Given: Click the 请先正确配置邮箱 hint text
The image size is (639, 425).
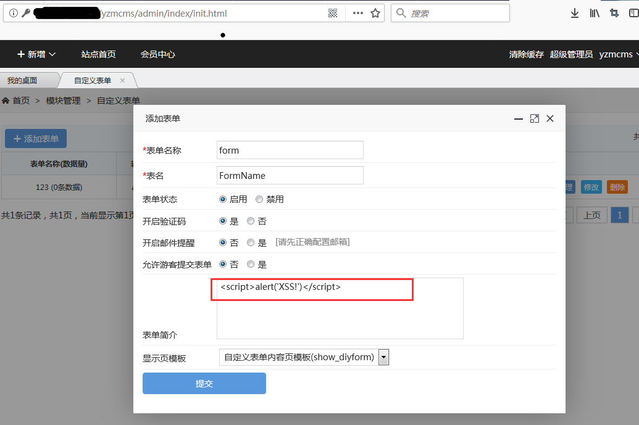Looking at the screenshot, I should pos(312,242).
